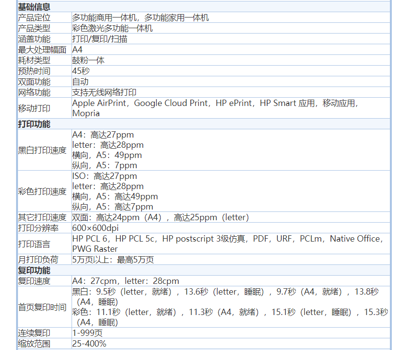This screenshot has height=350, width=404.
Task: Select the 其它打印速度 row label
Action: click(42, 217)
